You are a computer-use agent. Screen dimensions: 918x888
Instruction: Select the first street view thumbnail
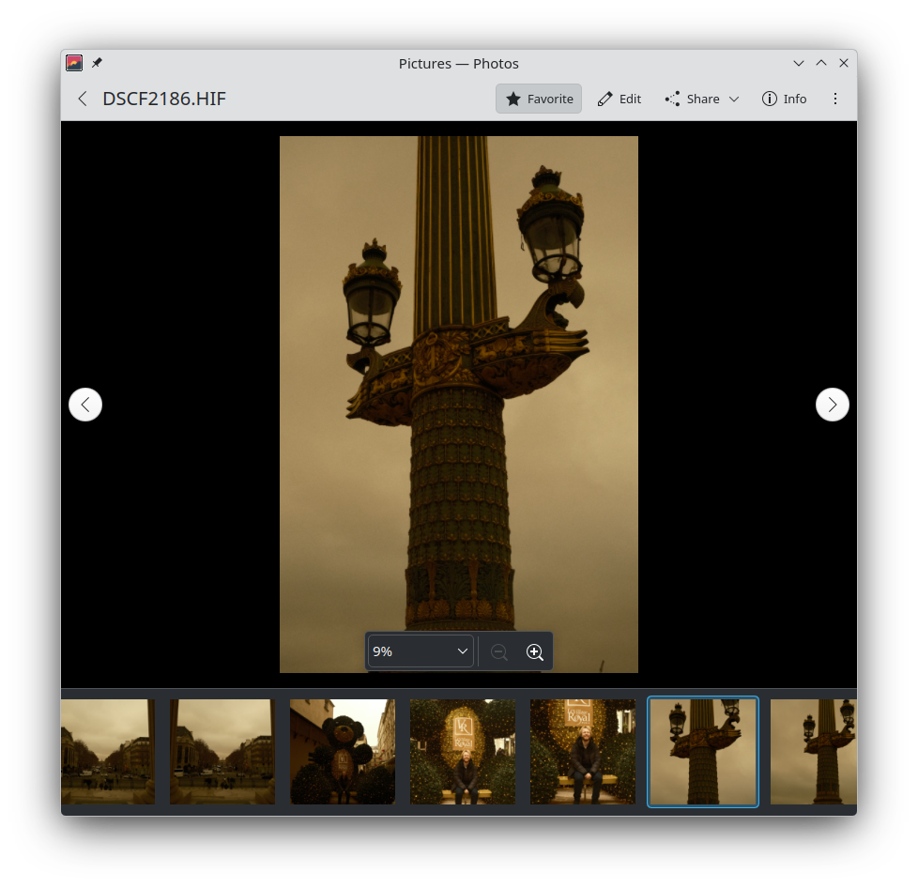(108, 751)
